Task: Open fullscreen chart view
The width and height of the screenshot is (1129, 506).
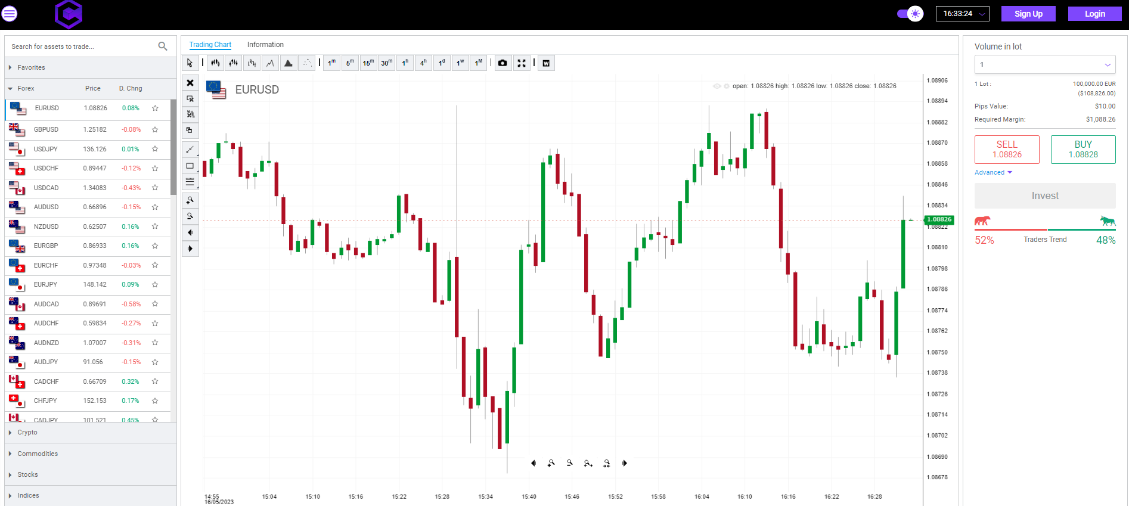Action: 522,63
